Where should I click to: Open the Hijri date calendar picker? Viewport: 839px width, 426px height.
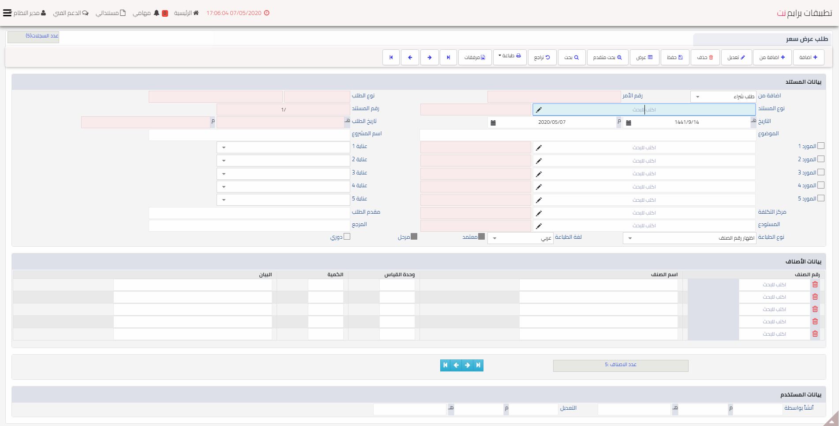click(x=629, y=122)
